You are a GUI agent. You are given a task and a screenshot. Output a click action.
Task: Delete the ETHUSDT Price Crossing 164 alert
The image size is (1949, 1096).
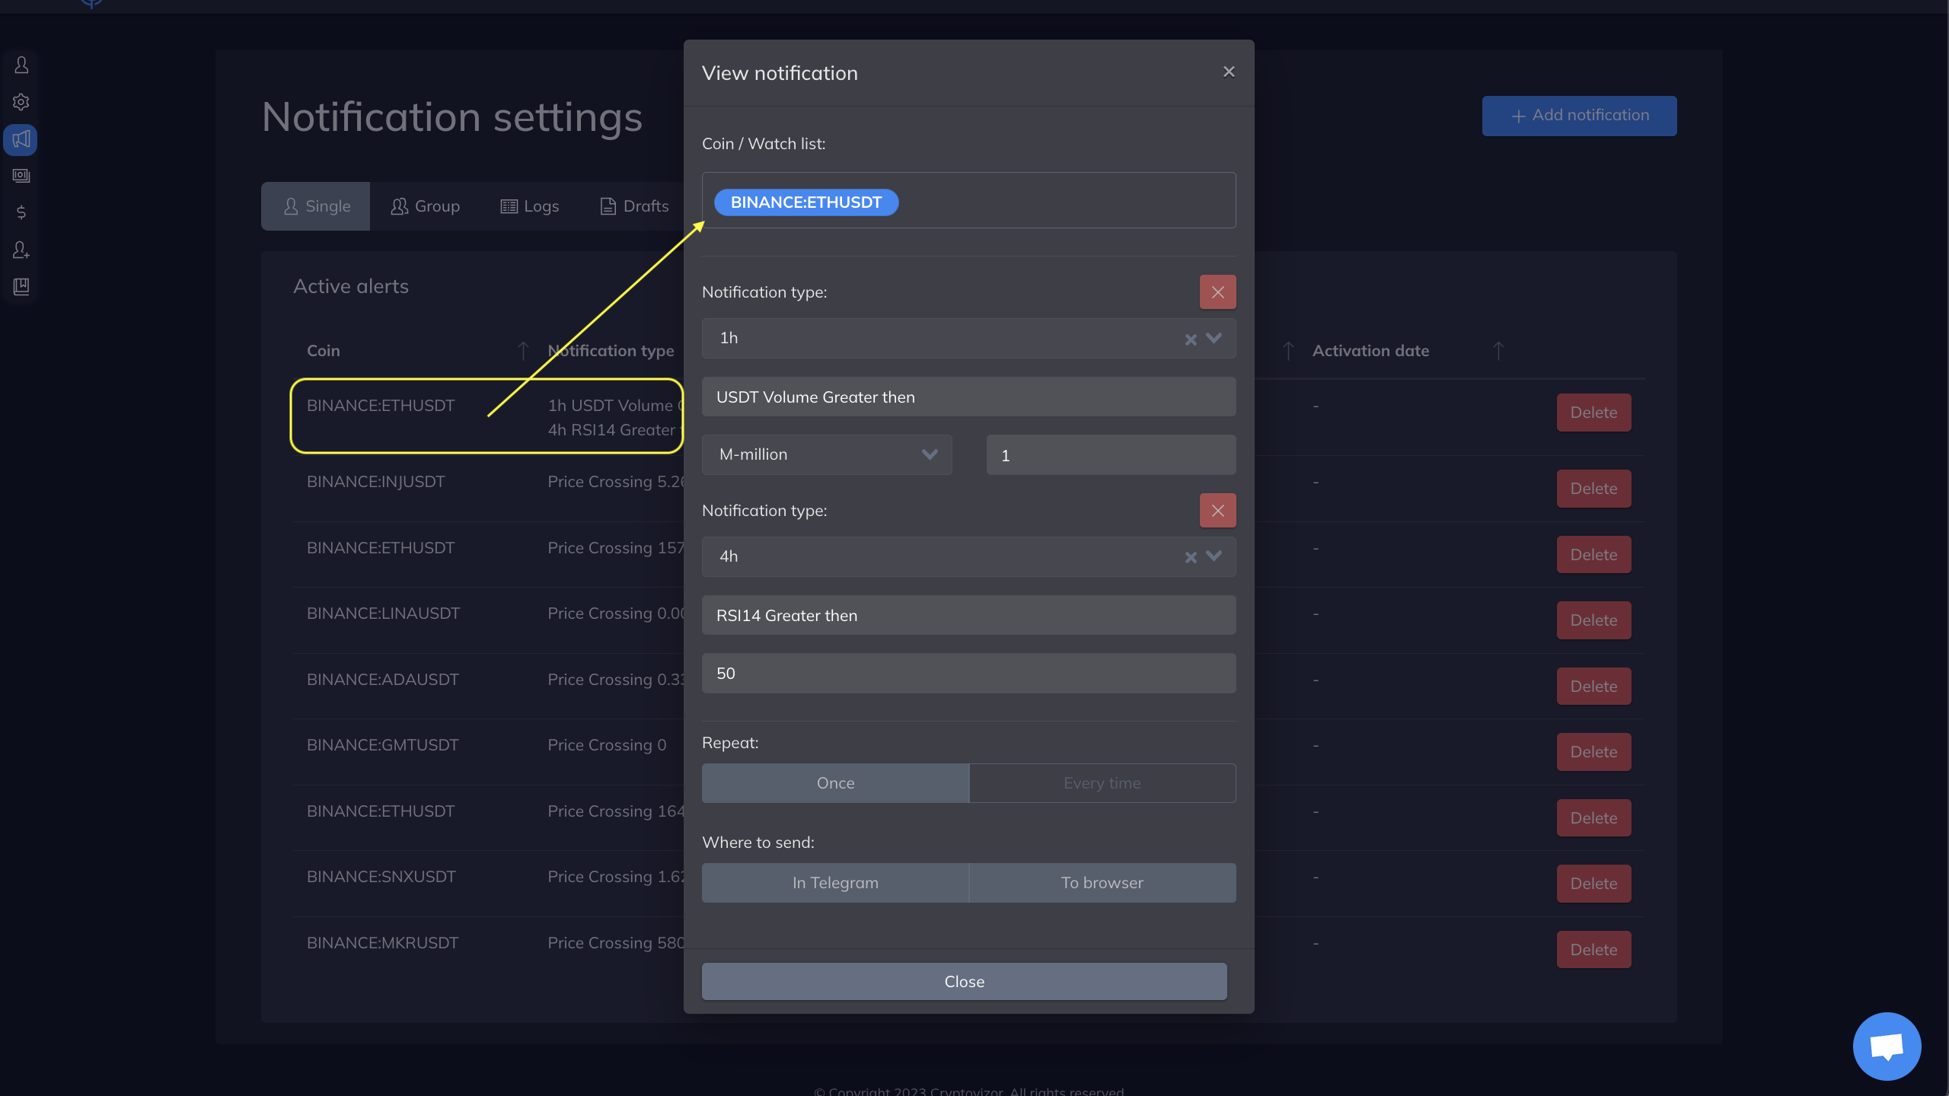pos(1593,818)
